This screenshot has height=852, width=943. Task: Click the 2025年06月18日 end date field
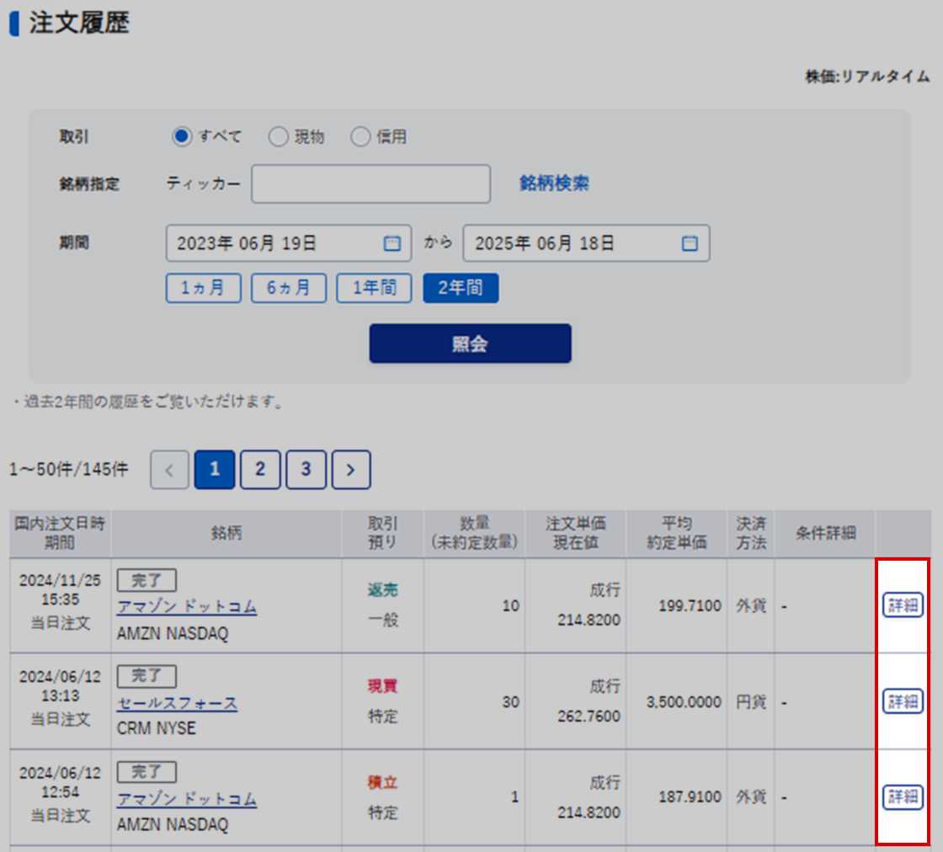573,244
